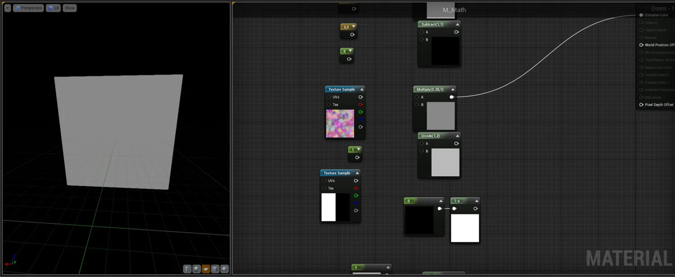This screenshot has width=675, height=277.
Task: Open the Perspective view menu
Action: tap(28, 8)
